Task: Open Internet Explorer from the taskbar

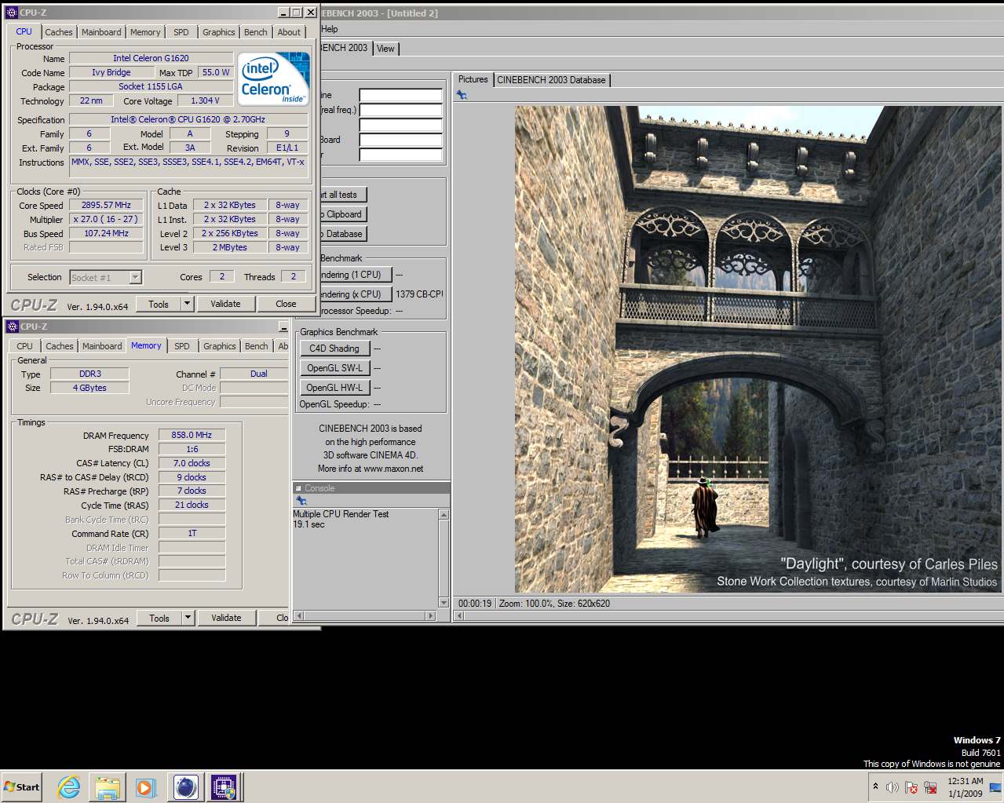Action: [x=69, y=787]
